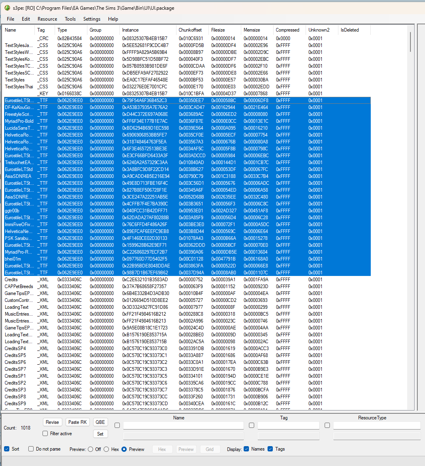Screen dimensions: 425x466
Task: Click the Revise button
Action: pos(52,422)
